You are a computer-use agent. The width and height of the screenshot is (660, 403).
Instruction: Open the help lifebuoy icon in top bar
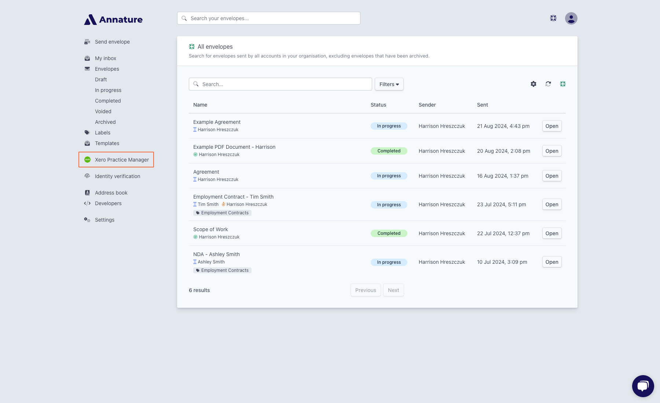point(553,18)
